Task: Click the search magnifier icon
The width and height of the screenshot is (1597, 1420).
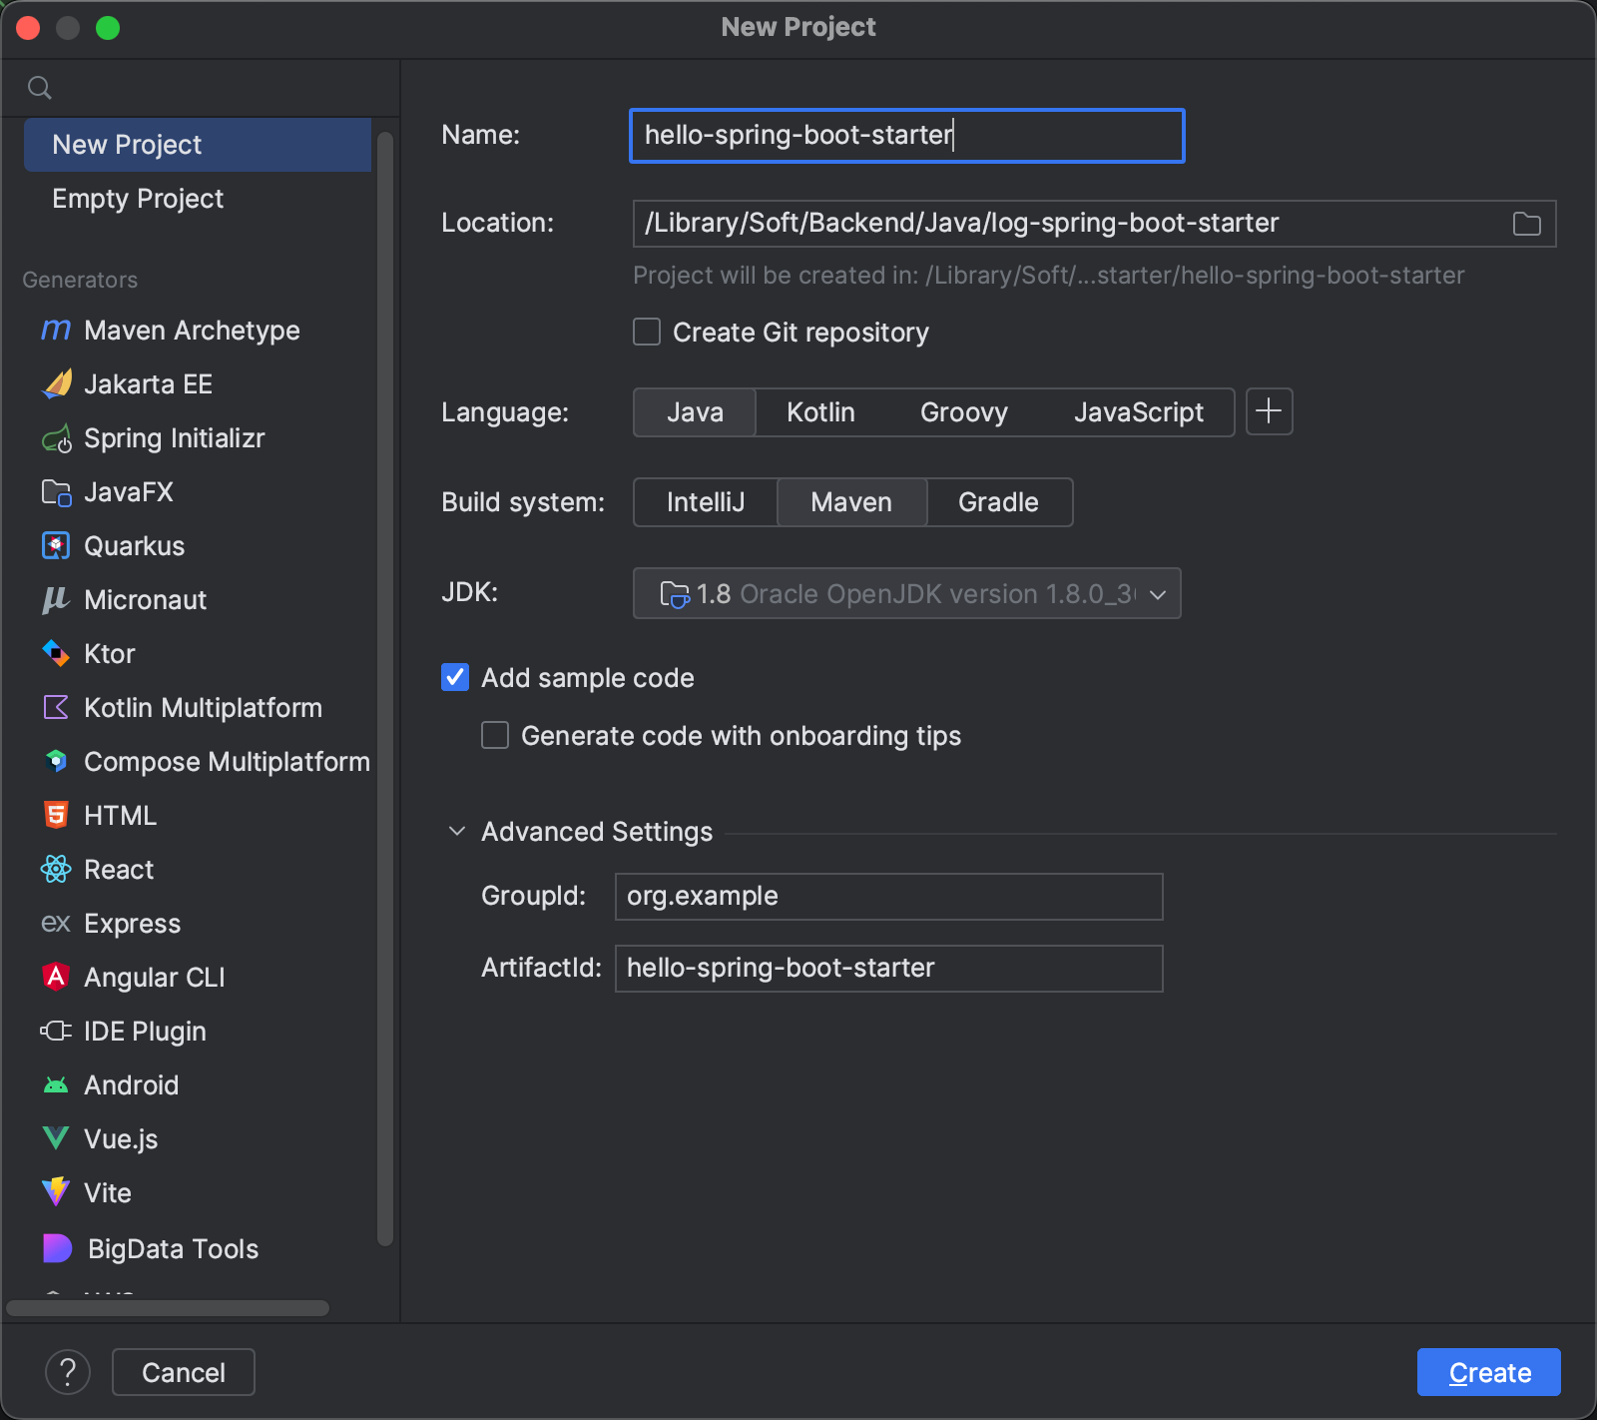Action: pyautogui.click(x=40, y=88)
